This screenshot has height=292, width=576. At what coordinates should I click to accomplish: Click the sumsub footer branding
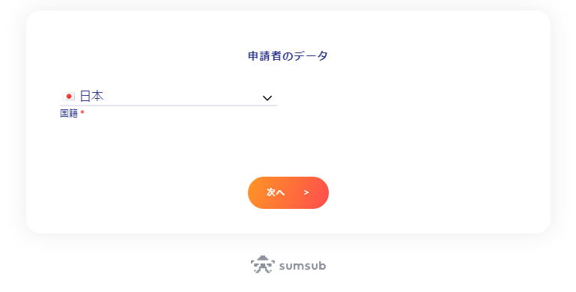click(288, 265)
